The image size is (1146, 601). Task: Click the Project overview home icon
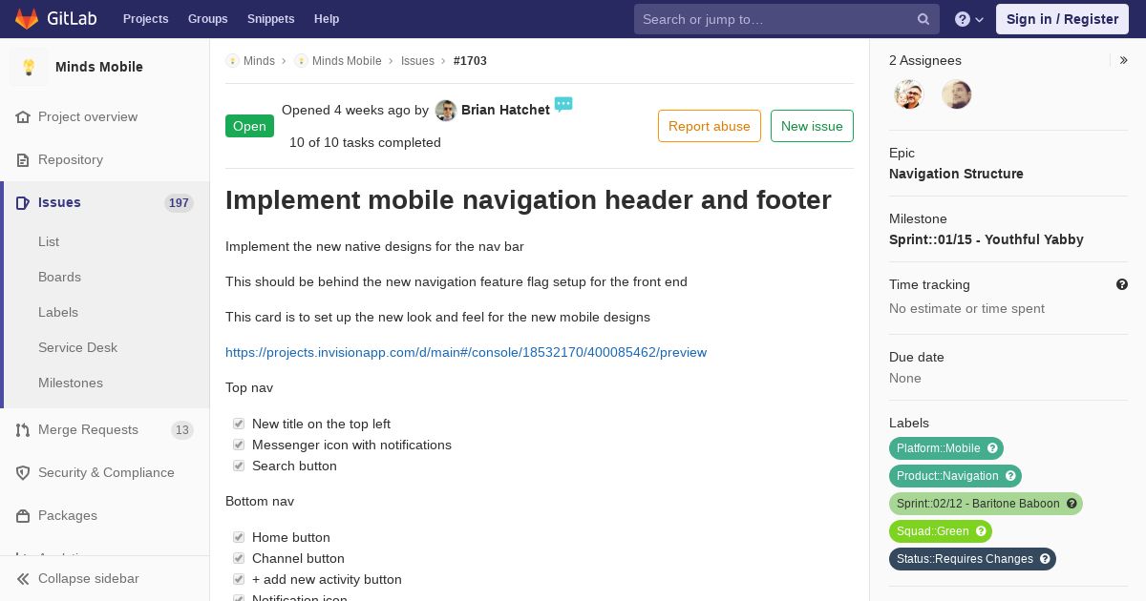[x=23, y=116]
